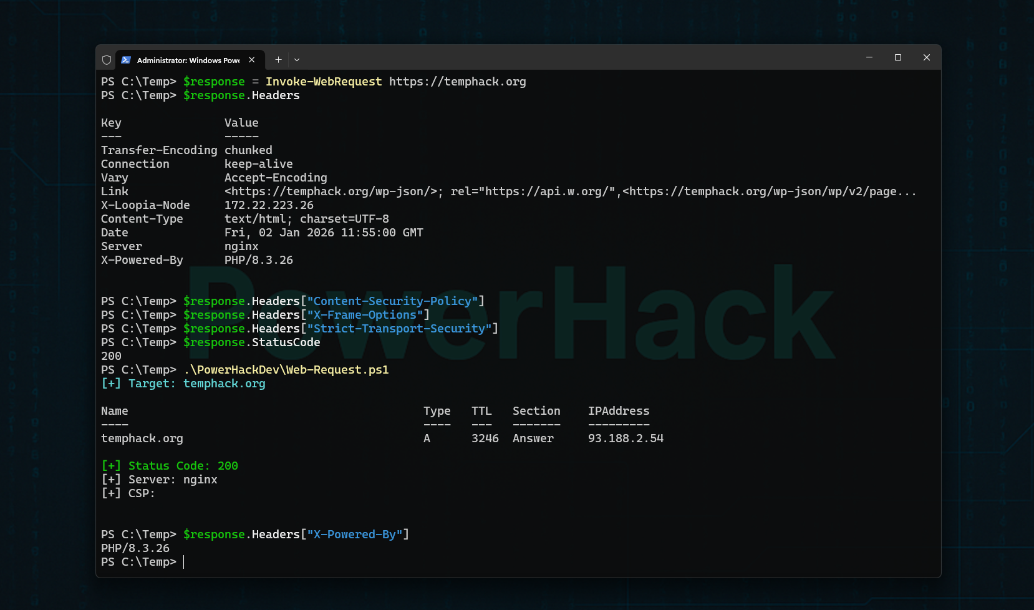Click the nginx Server header value
The height and width of the screenshot is (610, 1034).
241,246
